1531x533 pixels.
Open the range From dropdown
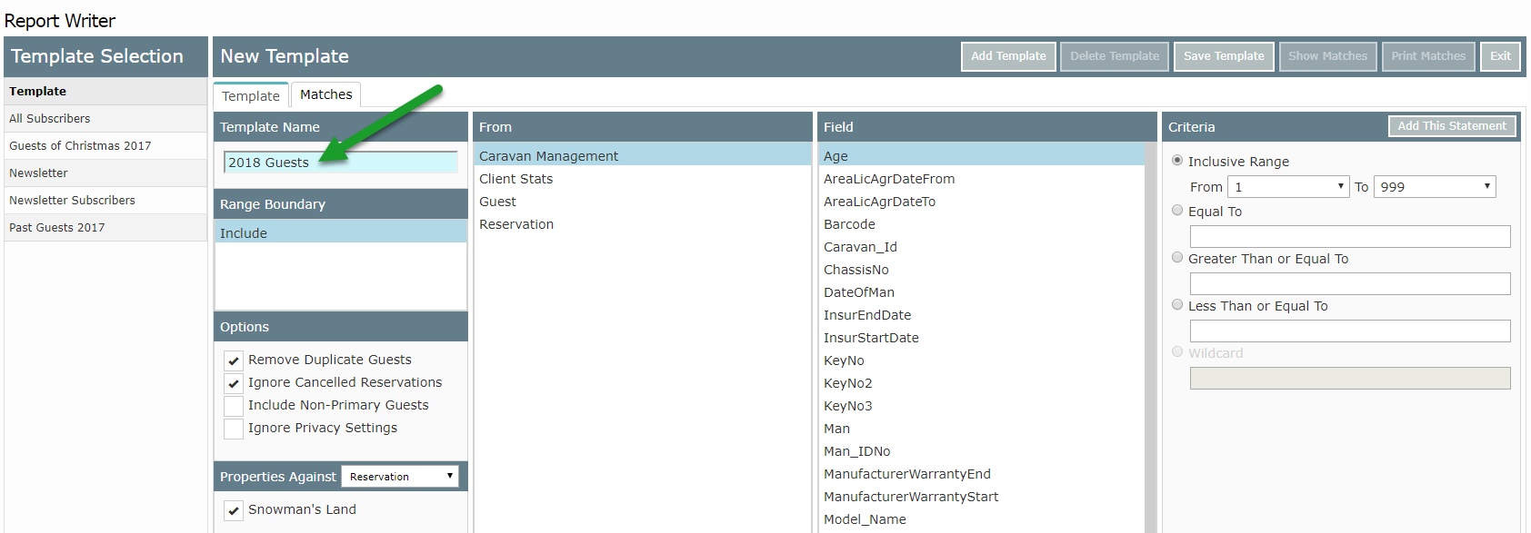[1288, 186]
